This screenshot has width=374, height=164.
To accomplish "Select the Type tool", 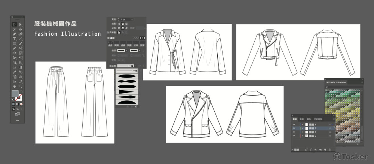I will click(14, 39).
